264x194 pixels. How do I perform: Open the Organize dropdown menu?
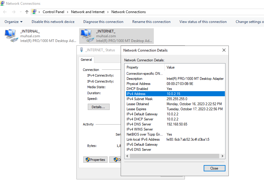(13, 22)
